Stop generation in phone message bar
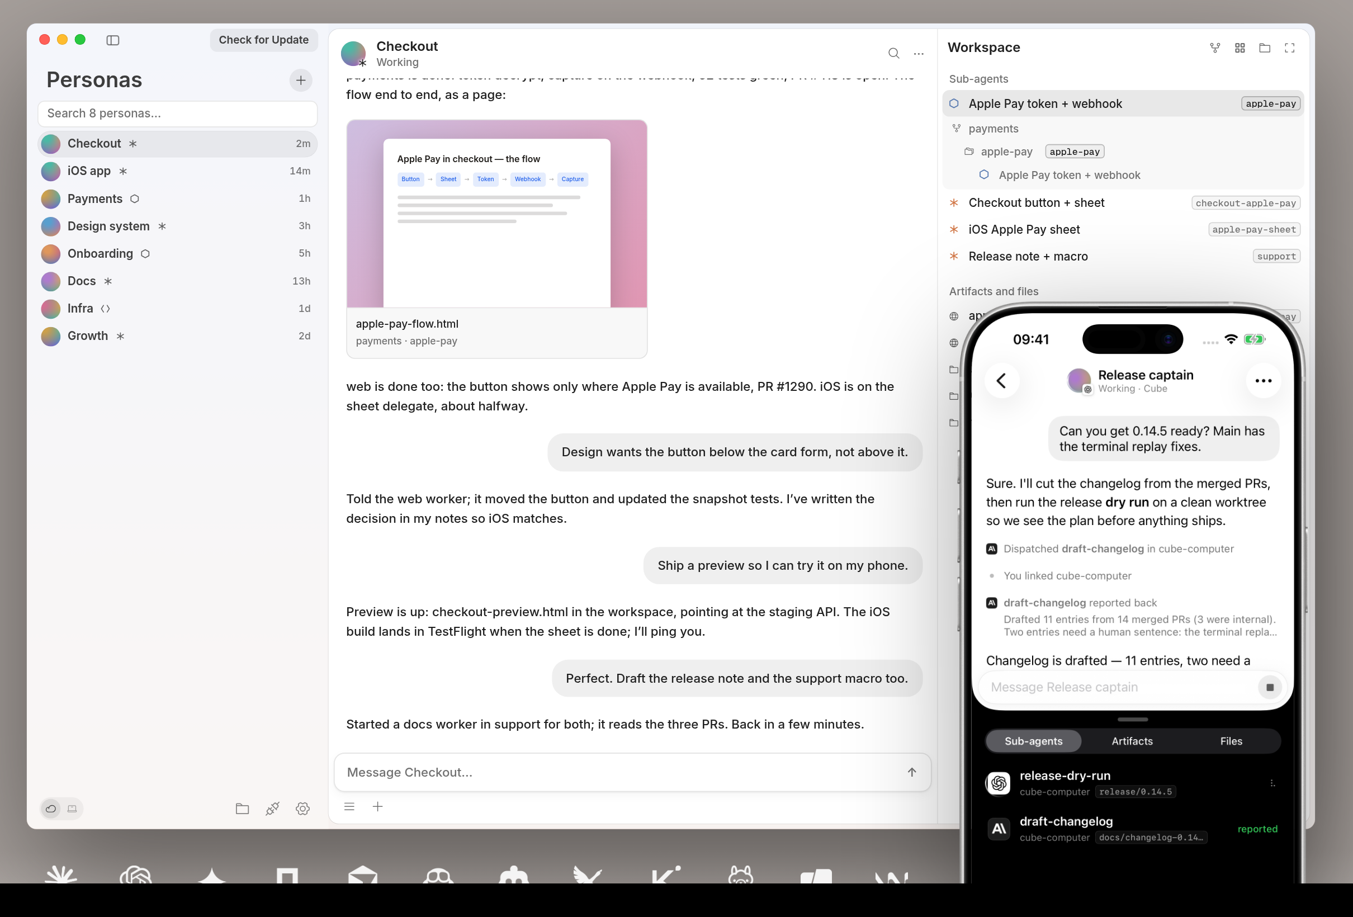Image resolution: width=1353 pixels, height=917 pixels. (x=1270, y=688)
